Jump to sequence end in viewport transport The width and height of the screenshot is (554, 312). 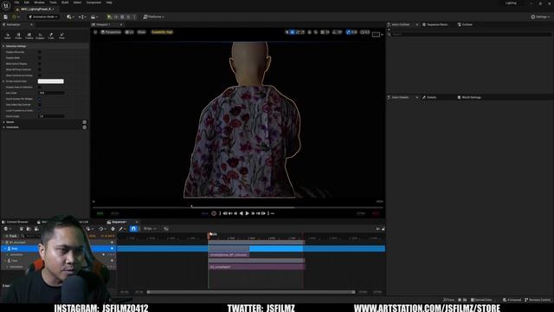tap(268, 213)
